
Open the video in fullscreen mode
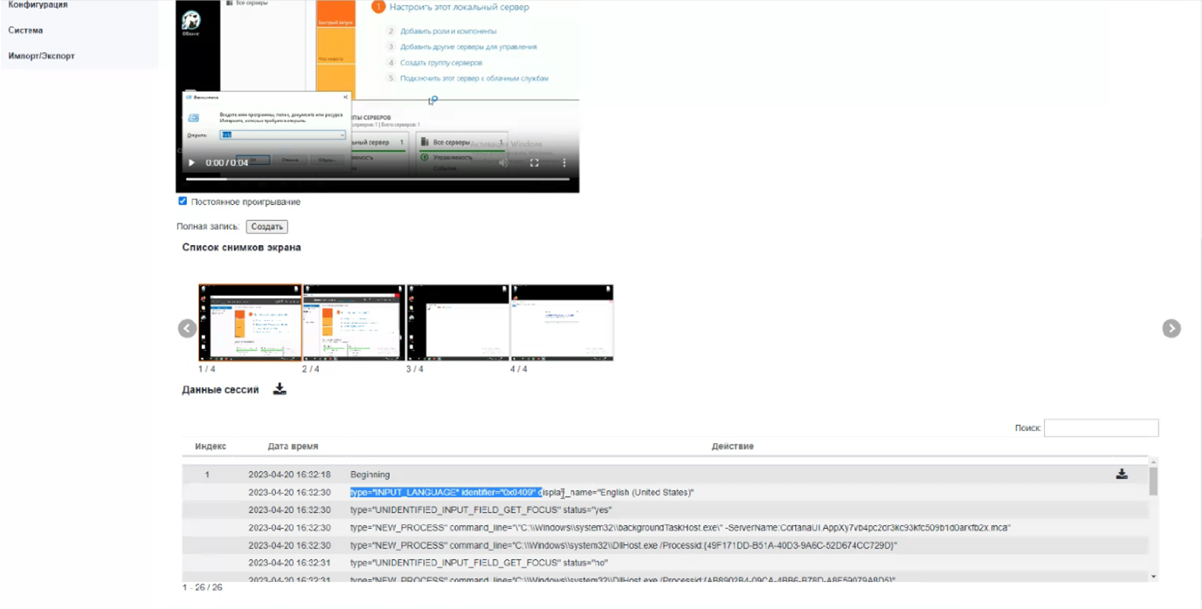[534, 163]
